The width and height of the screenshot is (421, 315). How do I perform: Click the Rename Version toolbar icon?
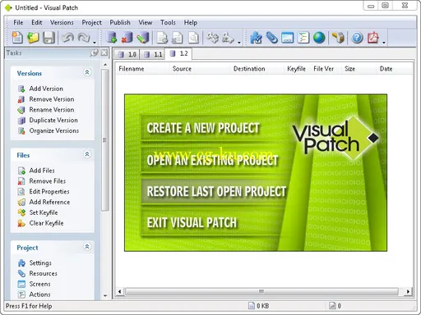143,38
